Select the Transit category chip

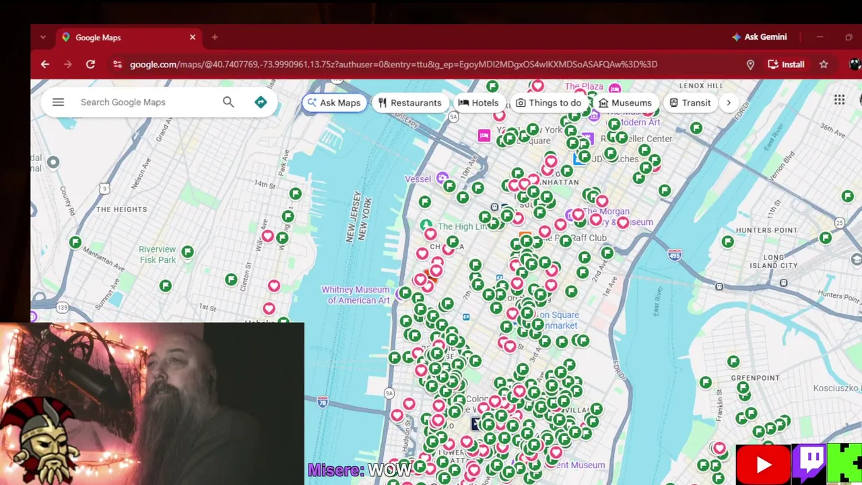690,102
